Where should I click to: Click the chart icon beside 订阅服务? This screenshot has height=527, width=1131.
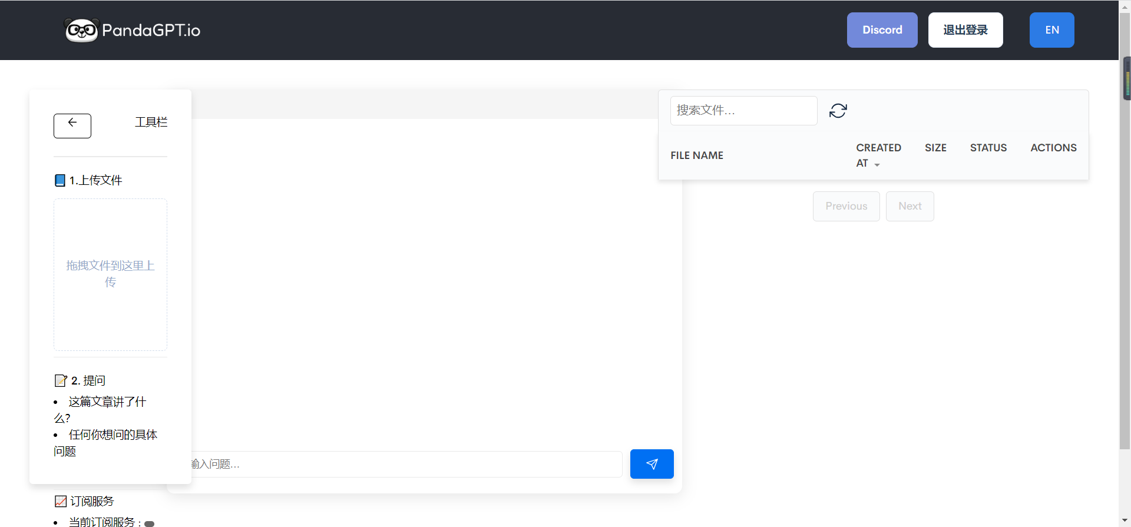[x=61, y=501]
